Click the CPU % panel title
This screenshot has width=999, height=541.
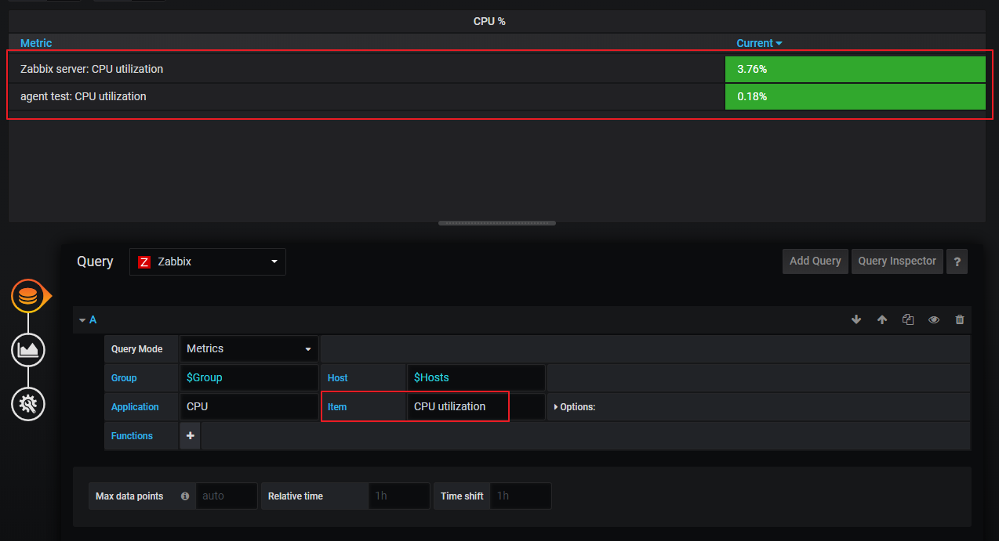tap(489, 21)
